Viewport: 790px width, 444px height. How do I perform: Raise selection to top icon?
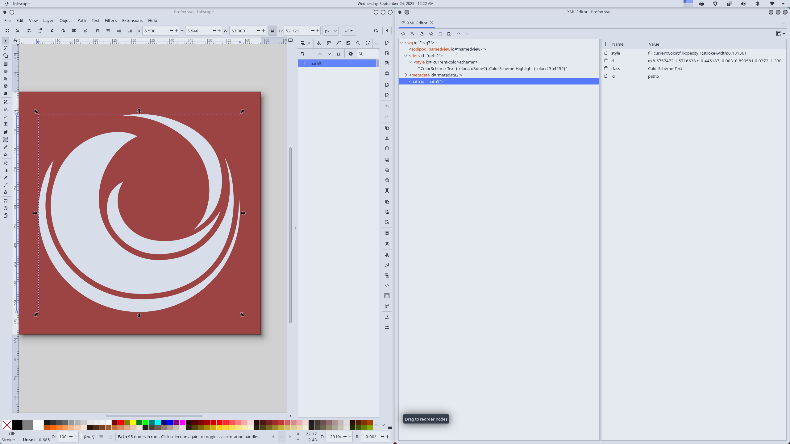[x=98, y=31]
